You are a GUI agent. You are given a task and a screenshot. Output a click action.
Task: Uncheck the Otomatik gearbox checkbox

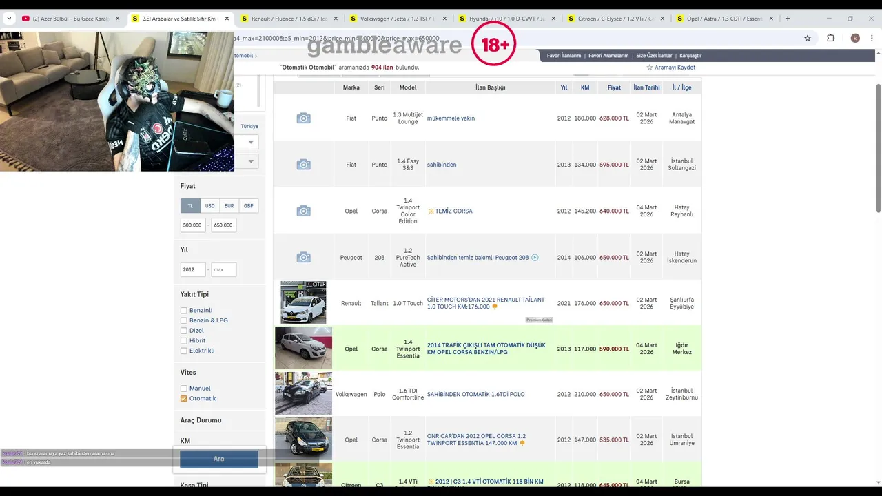pos(184,399)
